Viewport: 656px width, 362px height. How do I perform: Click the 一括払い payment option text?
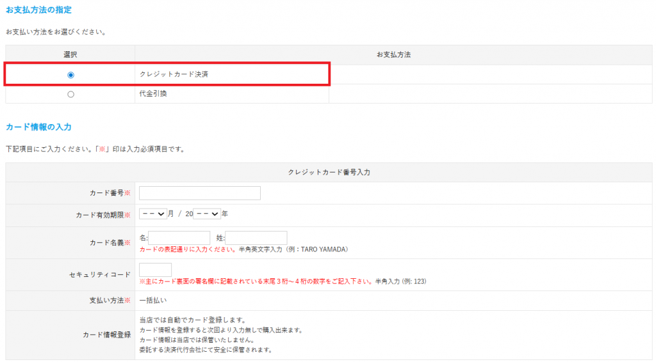pos(153,300)
